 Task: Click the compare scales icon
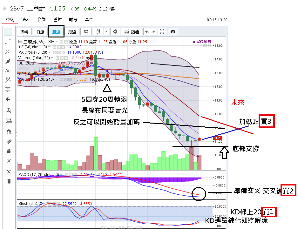86,32
